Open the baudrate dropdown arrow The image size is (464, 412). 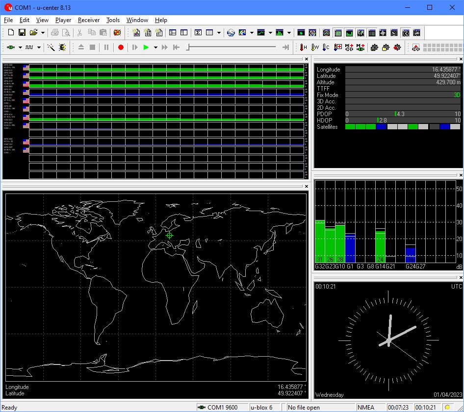tap(40, 48)
